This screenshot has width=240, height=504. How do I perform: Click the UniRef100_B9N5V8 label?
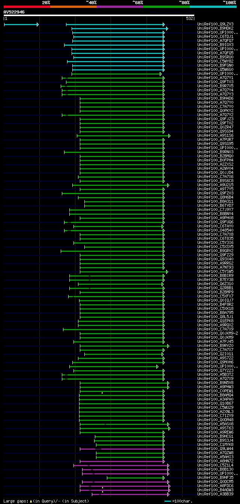(215, 383)
